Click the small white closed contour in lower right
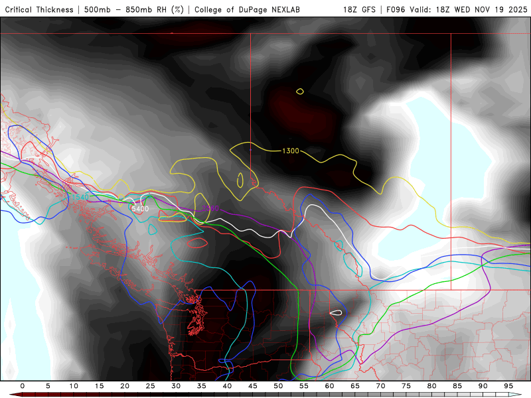 click(336, 312)
